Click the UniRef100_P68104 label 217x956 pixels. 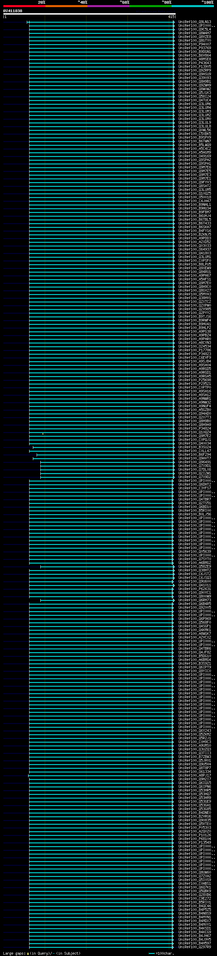point(195,839)
